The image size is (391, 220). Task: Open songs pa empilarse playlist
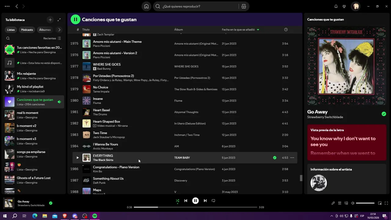point(34,154)
